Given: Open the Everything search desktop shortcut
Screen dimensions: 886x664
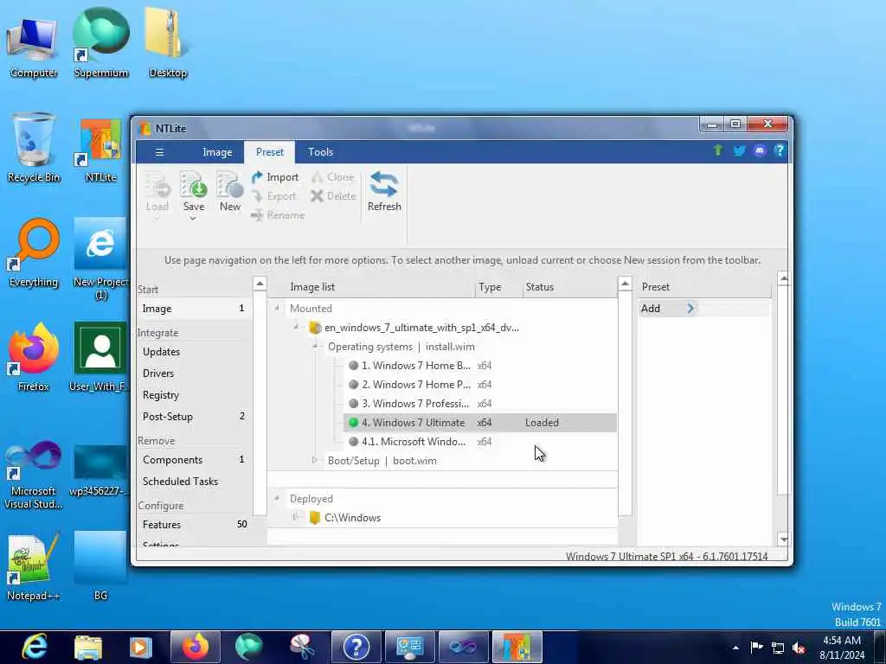Looking at the screenshot, I should [34, 253].
